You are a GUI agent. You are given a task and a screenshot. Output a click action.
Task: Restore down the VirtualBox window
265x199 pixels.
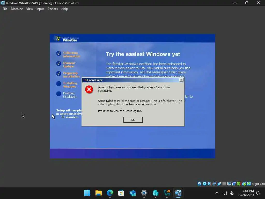click(x=247, y=3)
